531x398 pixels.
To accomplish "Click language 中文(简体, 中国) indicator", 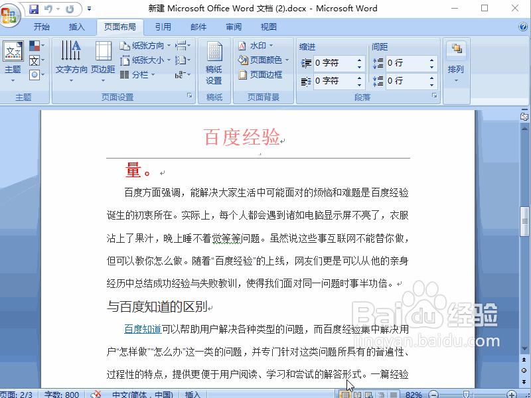I will [143, 394].
